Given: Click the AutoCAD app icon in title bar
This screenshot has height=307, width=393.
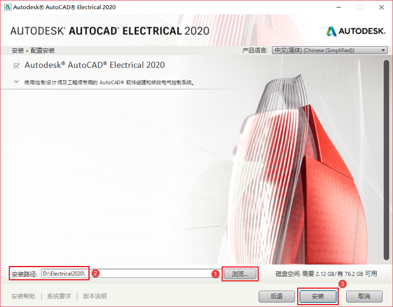Looking at the screenshot, I should pyautogui.click(x=8, y=7).
